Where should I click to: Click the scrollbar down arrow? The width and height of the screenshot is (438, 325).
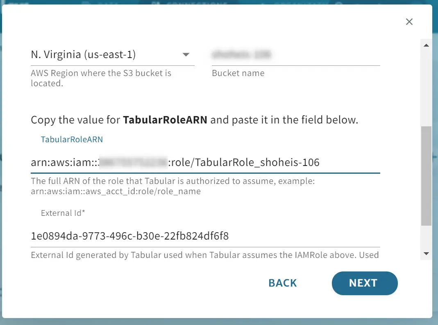[426, 253]
